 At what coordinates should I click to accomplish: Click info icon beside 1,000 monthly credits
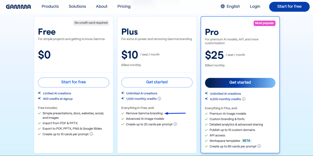[159, 99]
